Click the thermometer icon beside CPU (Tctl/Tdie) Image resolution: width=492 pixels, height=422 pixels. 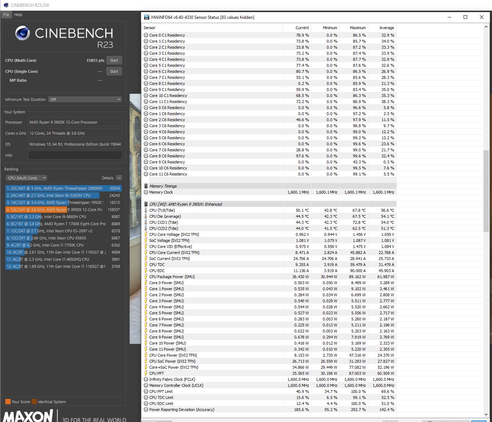point(146,210)
